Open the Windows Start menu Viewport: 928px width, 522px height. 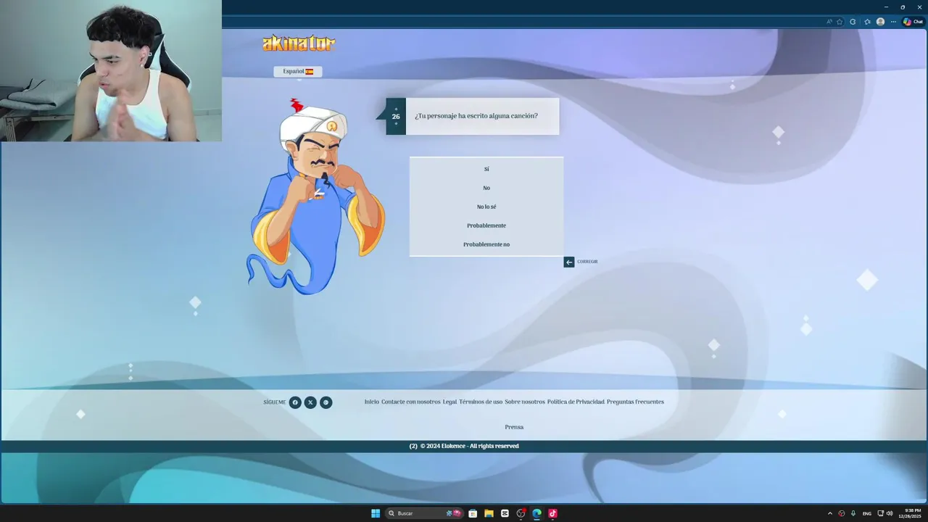[376, 513]
